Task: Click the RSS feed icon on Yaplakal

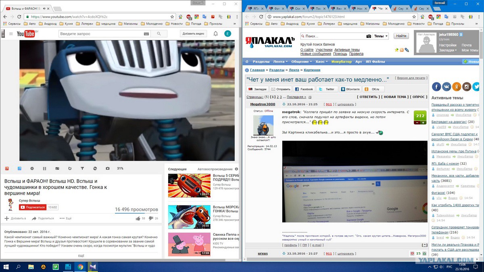Action: click(402, 50)
